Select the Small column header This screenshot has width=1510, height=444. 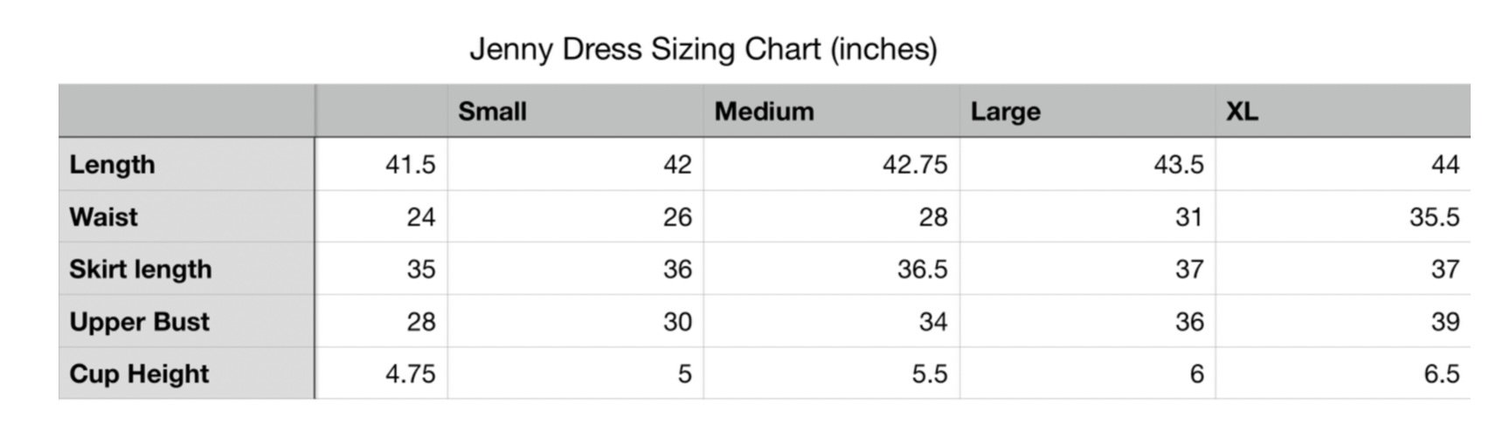pyautogui.click(x=575, y=111)
